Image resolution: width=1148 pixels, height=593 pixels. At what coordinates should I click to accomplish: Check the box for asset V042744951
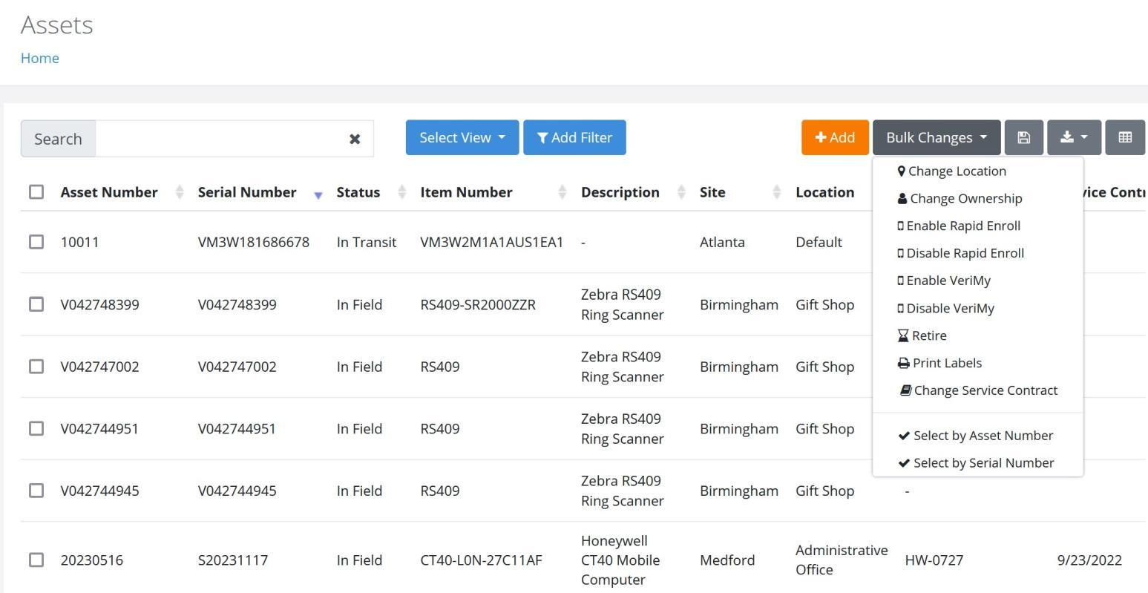(x=36, y=428)
